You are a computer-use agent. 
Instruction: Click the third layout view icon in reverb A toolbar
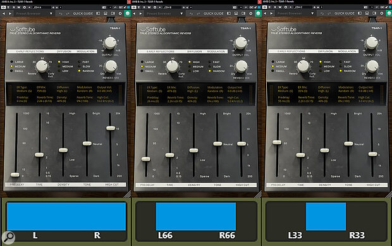(113, 13)
